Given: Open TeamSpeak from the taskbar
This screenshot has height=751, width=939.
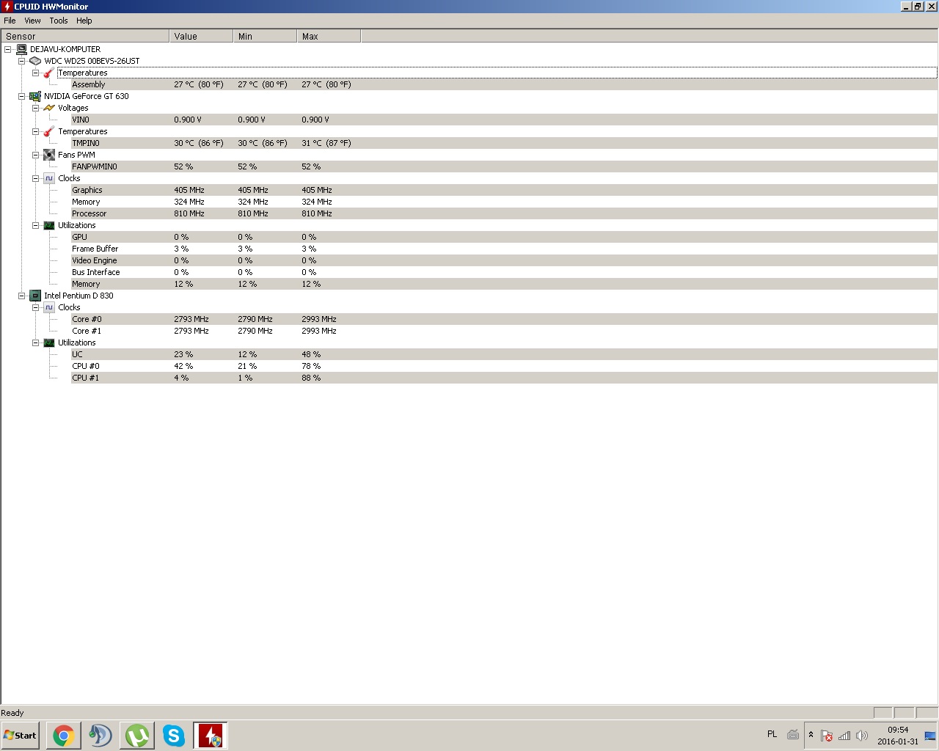Looking at the screenshot, I should (101, 736).
